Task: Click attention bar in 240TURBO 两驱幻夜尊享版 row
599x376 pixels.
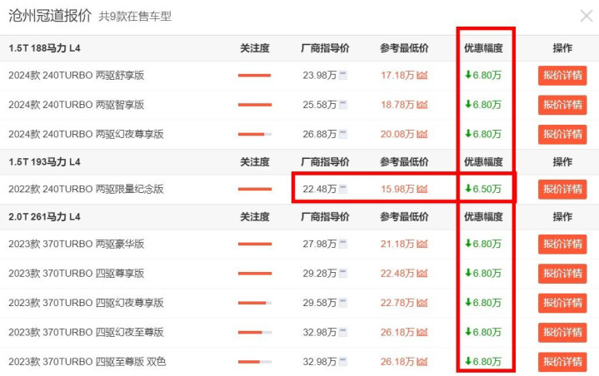Action: (255, 134)
